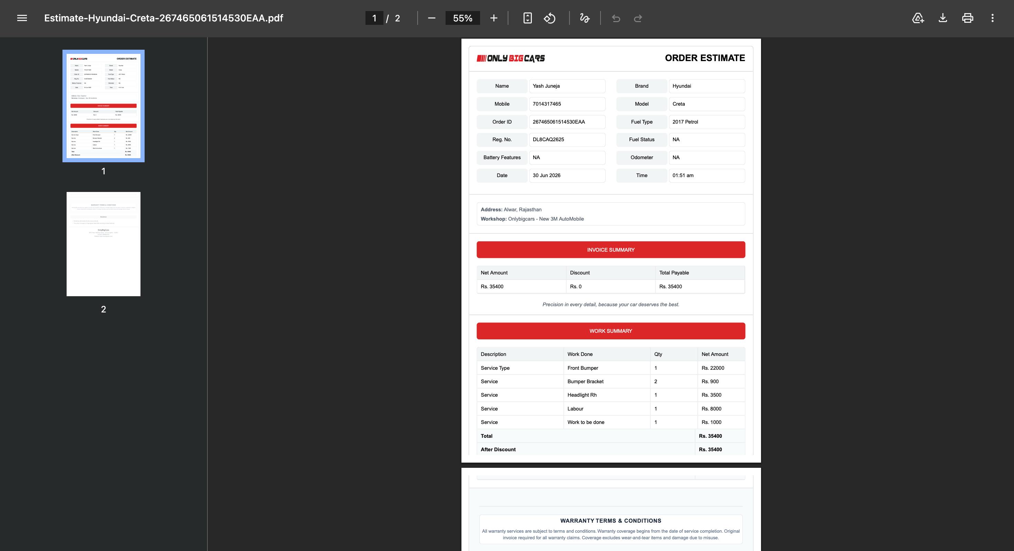Click the Work Summary red banner
The height and width of the screenshot is (551, 1014).
click(x=611, y=331)
